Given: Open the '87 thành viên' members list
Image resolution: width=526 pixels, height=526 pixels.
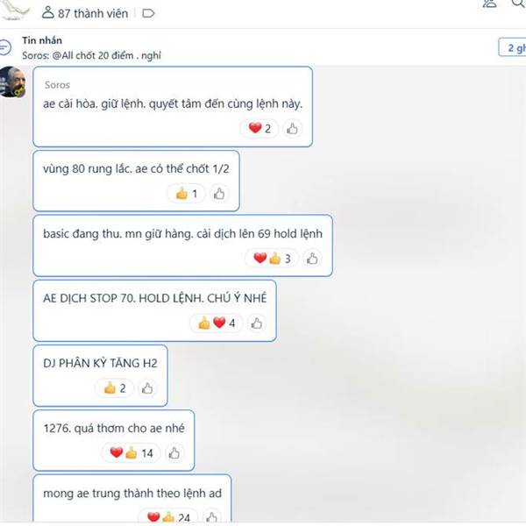Looking at the screenshot, I should [85, 13].
